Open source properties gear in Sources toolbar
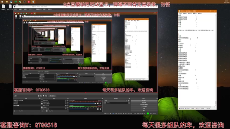The image size is (230, 129). click(x=47, y=111)
